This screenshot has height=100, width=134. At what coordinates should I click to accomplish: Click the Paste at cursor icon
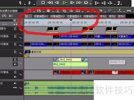71,11
